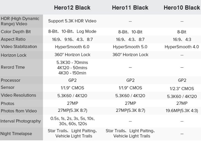This screenshot has height=142, width=201.
Task: Click the Sensor row label
Action: pos(8,87)
